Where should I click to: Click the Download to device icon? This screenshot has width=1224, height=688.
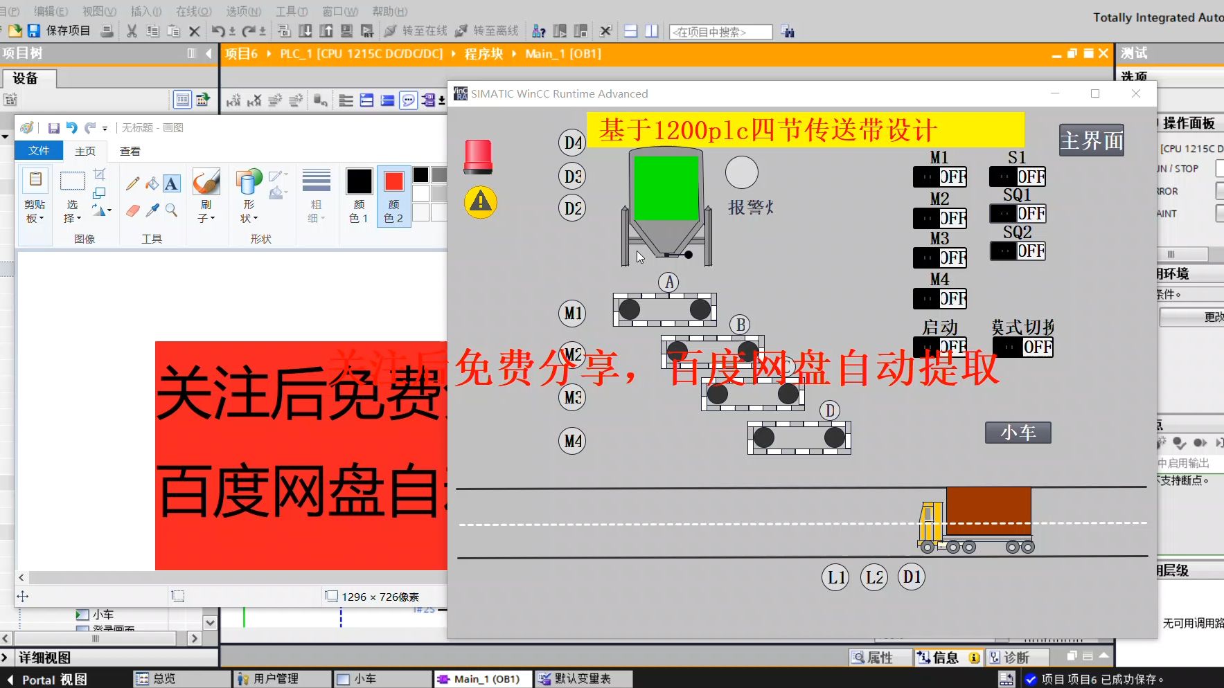tap(305, 31)
